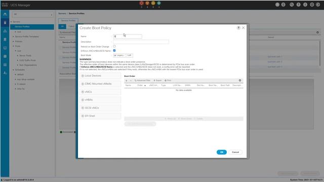The height and width of the screenshot is (182, 324).
Task: Expand Policies tree node
Action: pyautogui.click(x=14, y=41)
